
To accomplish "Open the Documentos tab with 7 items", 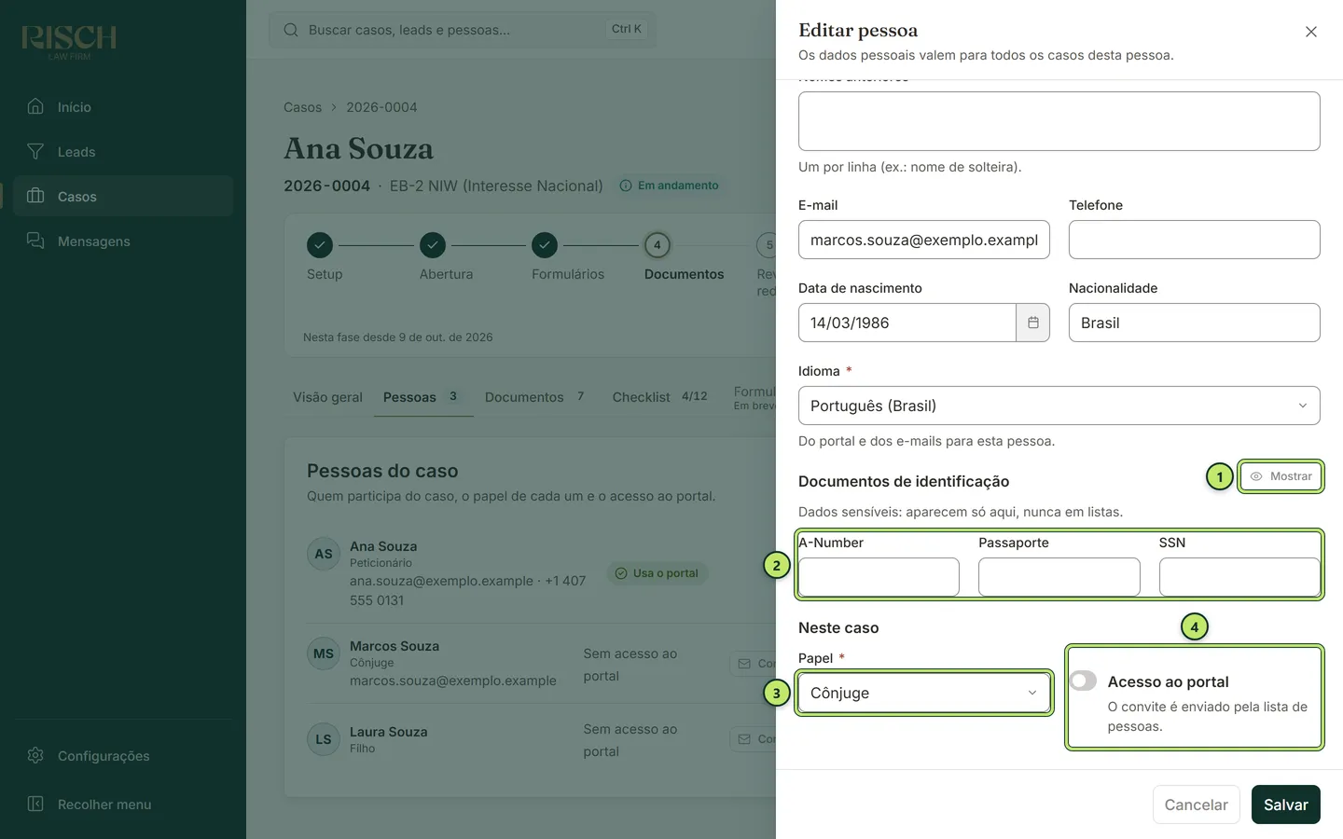I will tap(535, 397).
